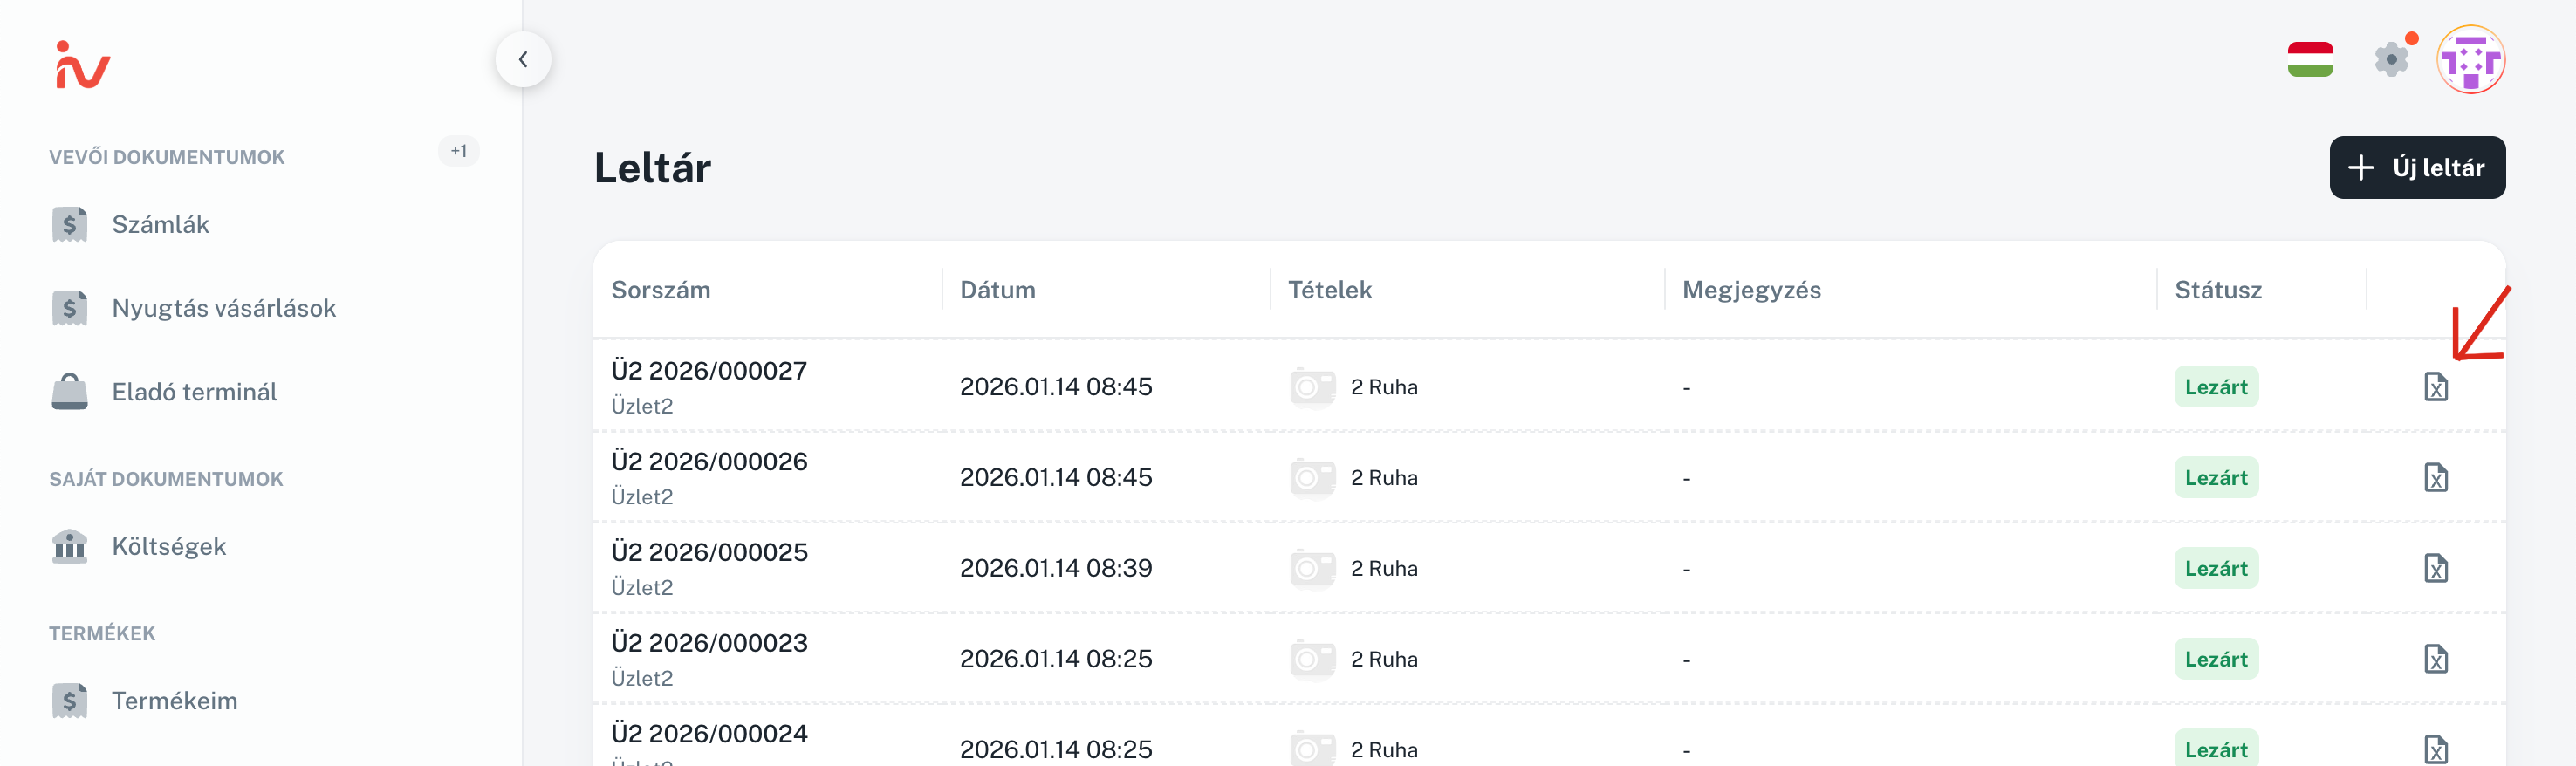Export inventory Ü2 2026/000026 to Excel
The height and width of the screenshot is (766, 2576).
(2435, 478)
